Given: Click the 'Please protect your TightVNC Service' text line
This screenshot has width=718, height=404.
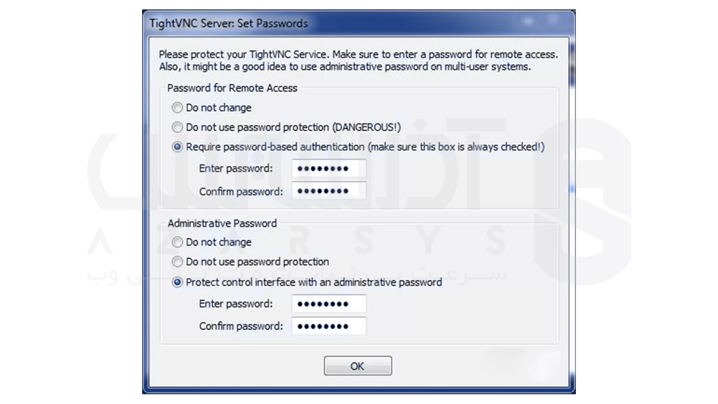Looking at the screenshot, I should [x=358, y=55].
